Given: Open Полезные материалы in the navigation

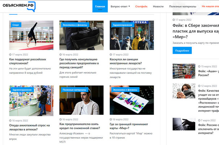Looking at the screenshot, I should click(x=182, y=6).
